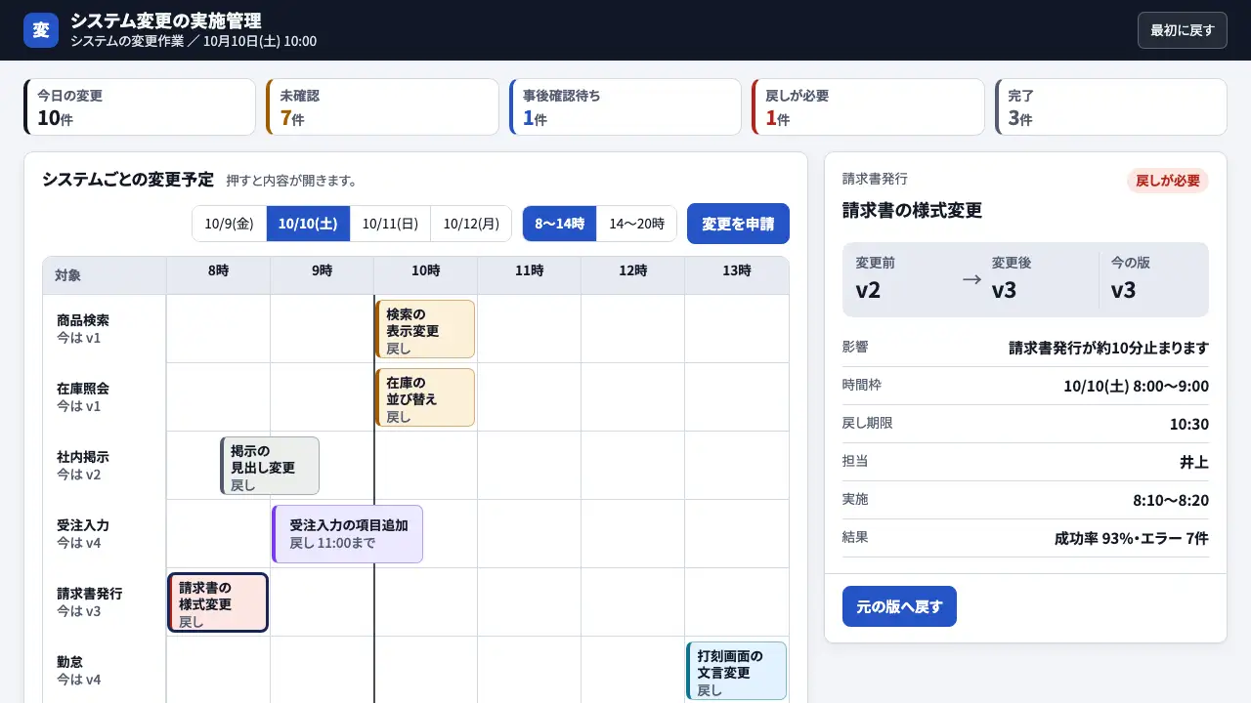Select the 請求書の様式変更 timeline block
This screenshot has height=703, width=1251.
[x=218, y=602]
